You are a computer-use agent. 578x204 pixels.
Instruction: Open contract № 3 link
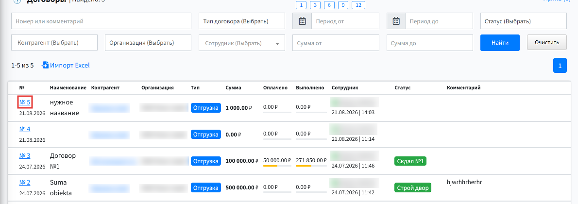click(25, 156)
